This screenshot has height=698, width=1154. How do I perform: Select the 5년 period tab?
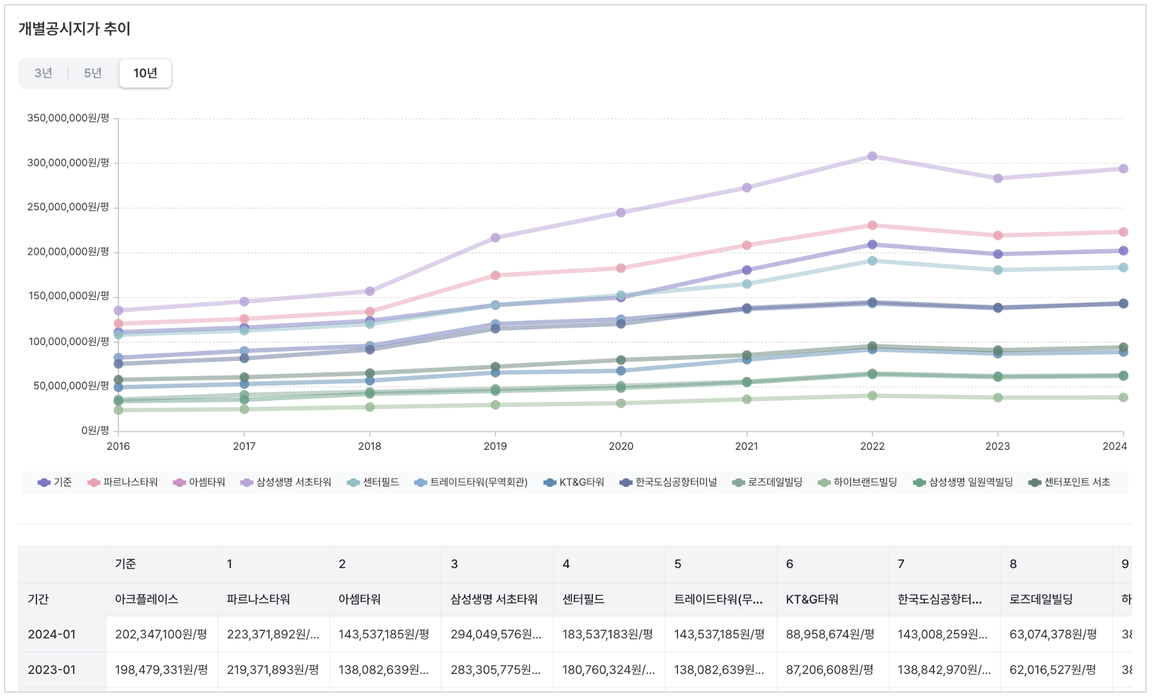(93, 73)
